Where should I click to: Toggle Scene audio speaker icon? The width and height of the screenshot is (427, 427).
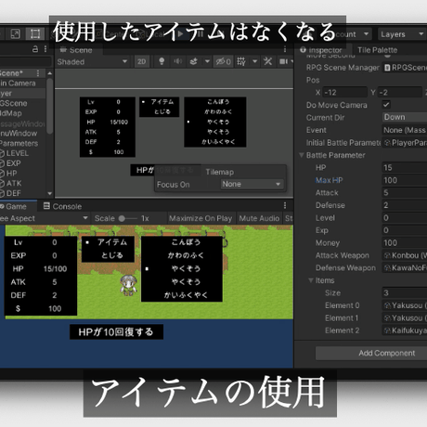(177, 61)
